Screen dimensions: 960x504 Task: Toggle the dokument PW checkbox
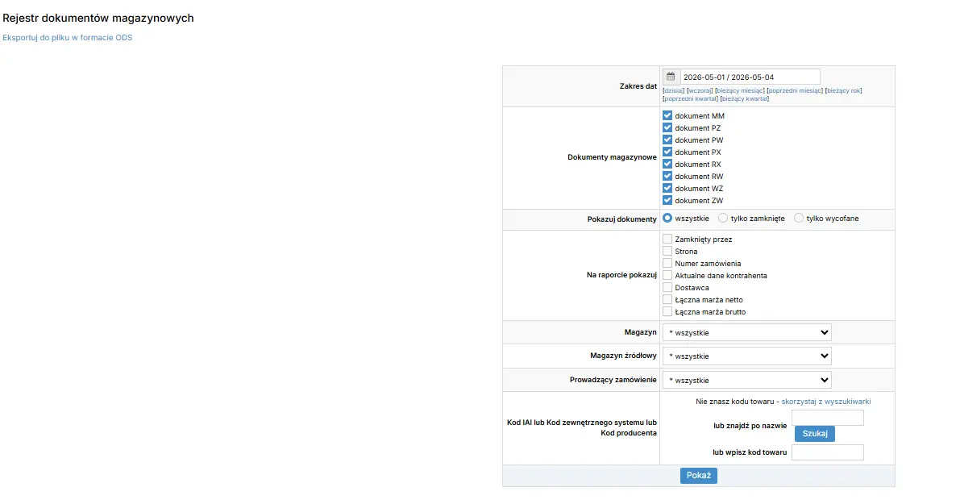[667, 140]
